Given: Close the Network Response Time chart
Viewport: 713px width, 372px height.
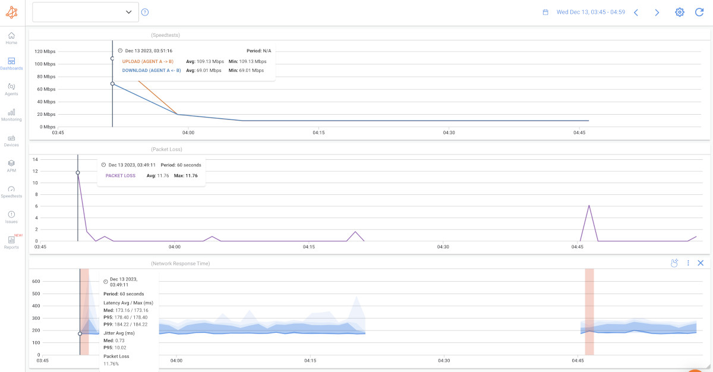Looking at the screenshot, I should pyautogui.click(x=701, y=262).
